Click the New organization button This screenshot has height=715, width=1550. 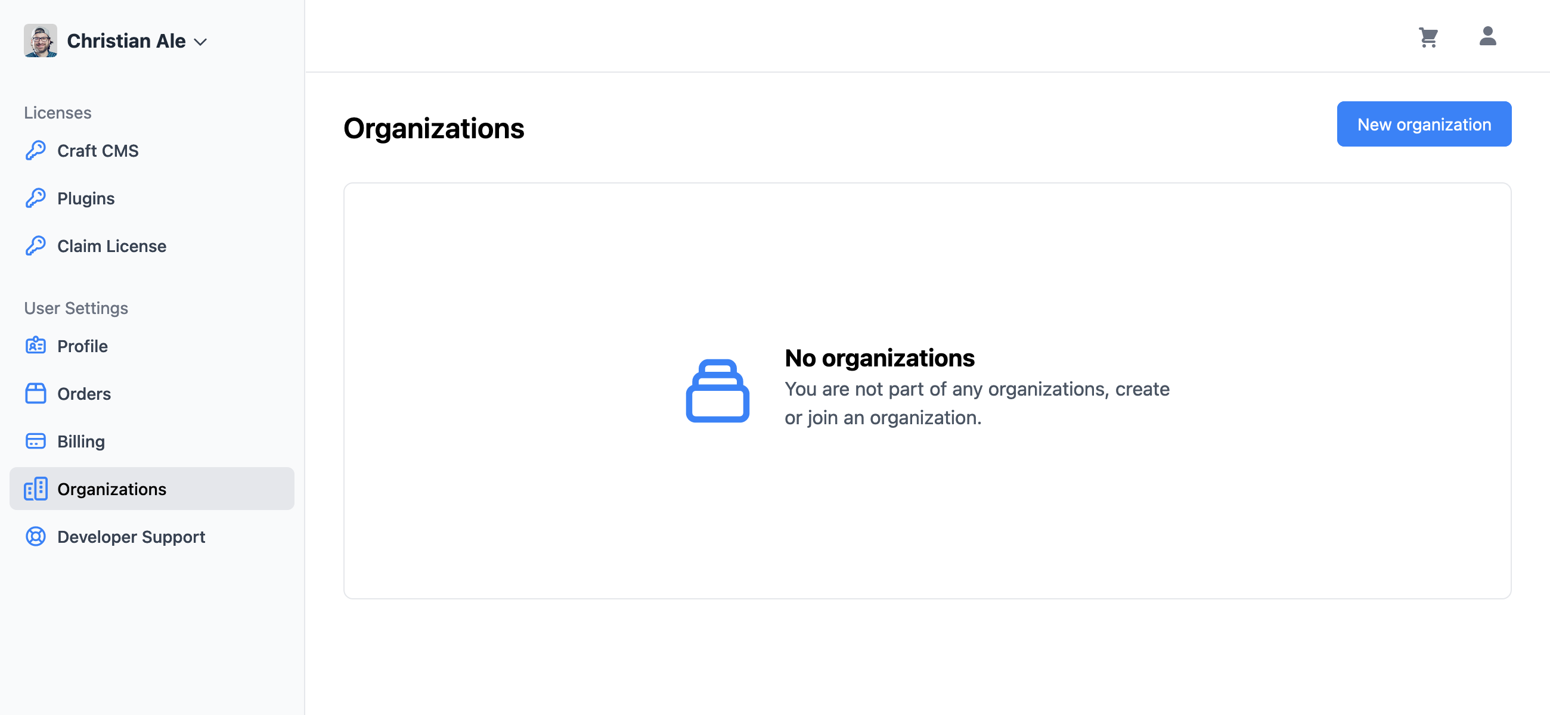point(1424,124)
